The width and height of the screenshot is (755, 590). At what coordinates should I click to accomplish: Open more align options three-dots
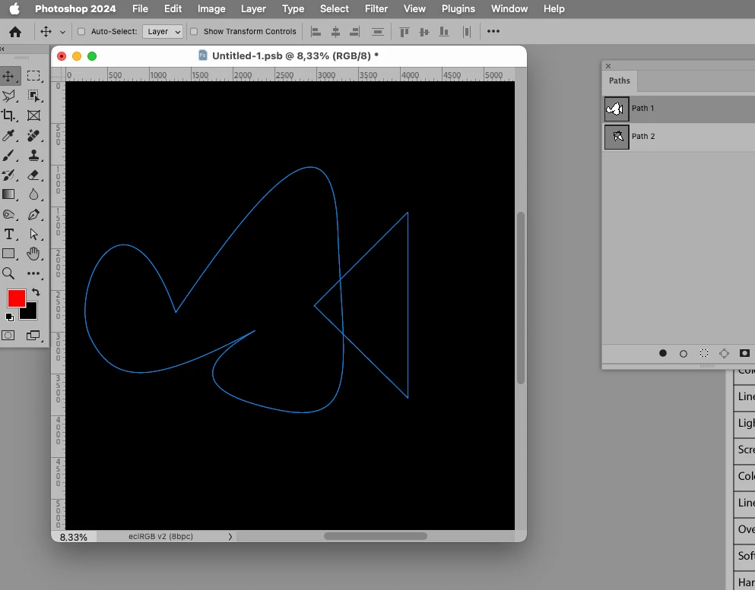tap(493, 31)
